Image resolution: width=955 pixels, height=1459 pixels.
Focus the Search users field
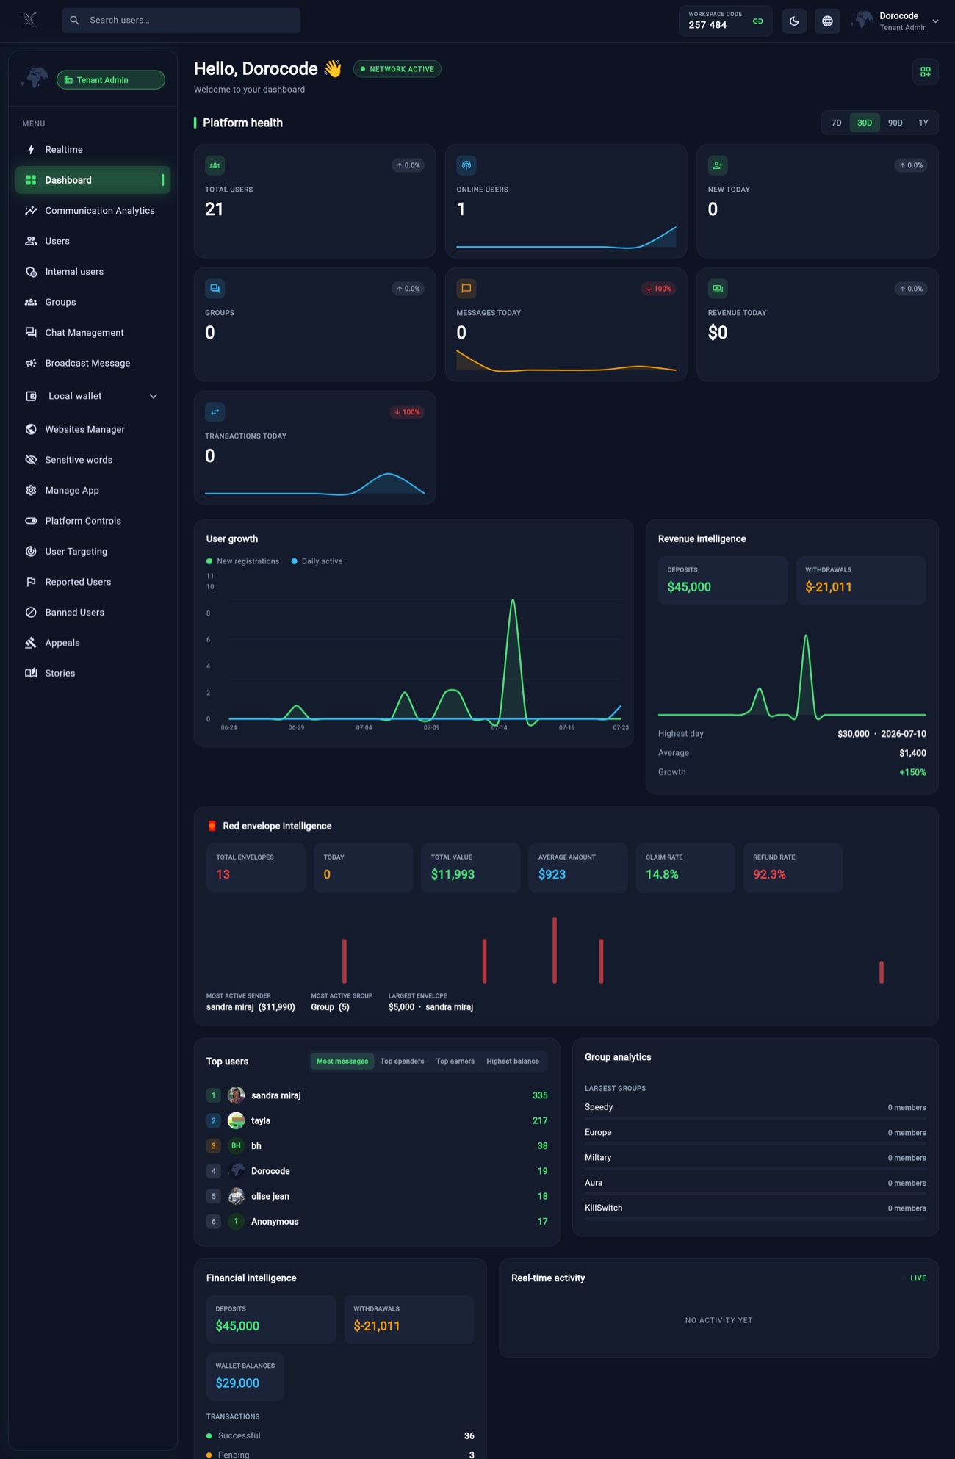[x=181, y=21]
